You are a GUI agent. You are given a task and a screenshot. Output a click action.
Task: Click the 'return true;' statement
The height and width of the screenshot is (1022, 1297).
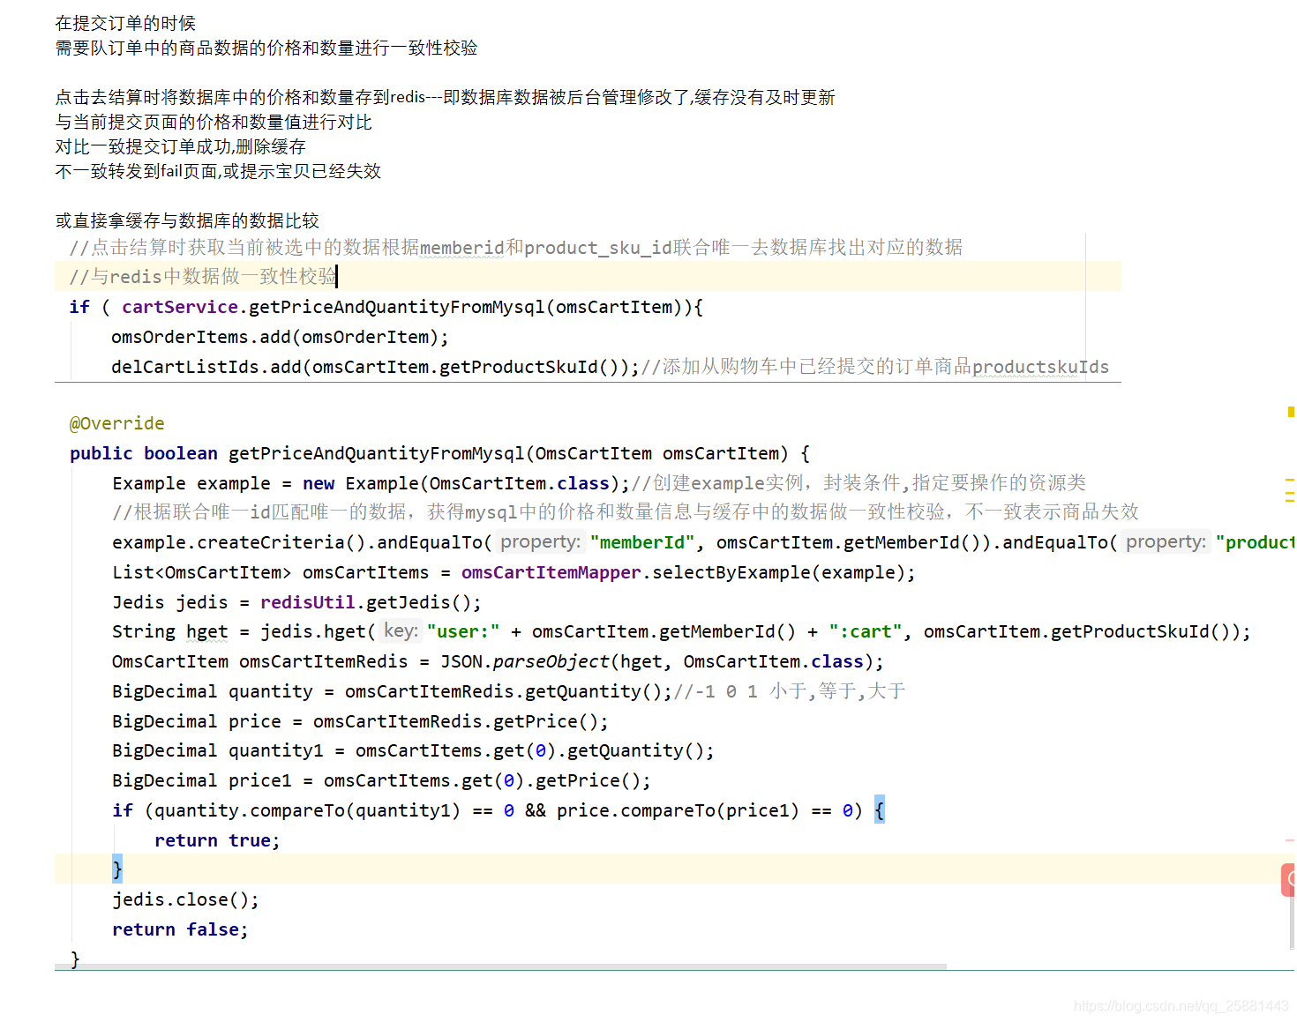pos(217,840)
